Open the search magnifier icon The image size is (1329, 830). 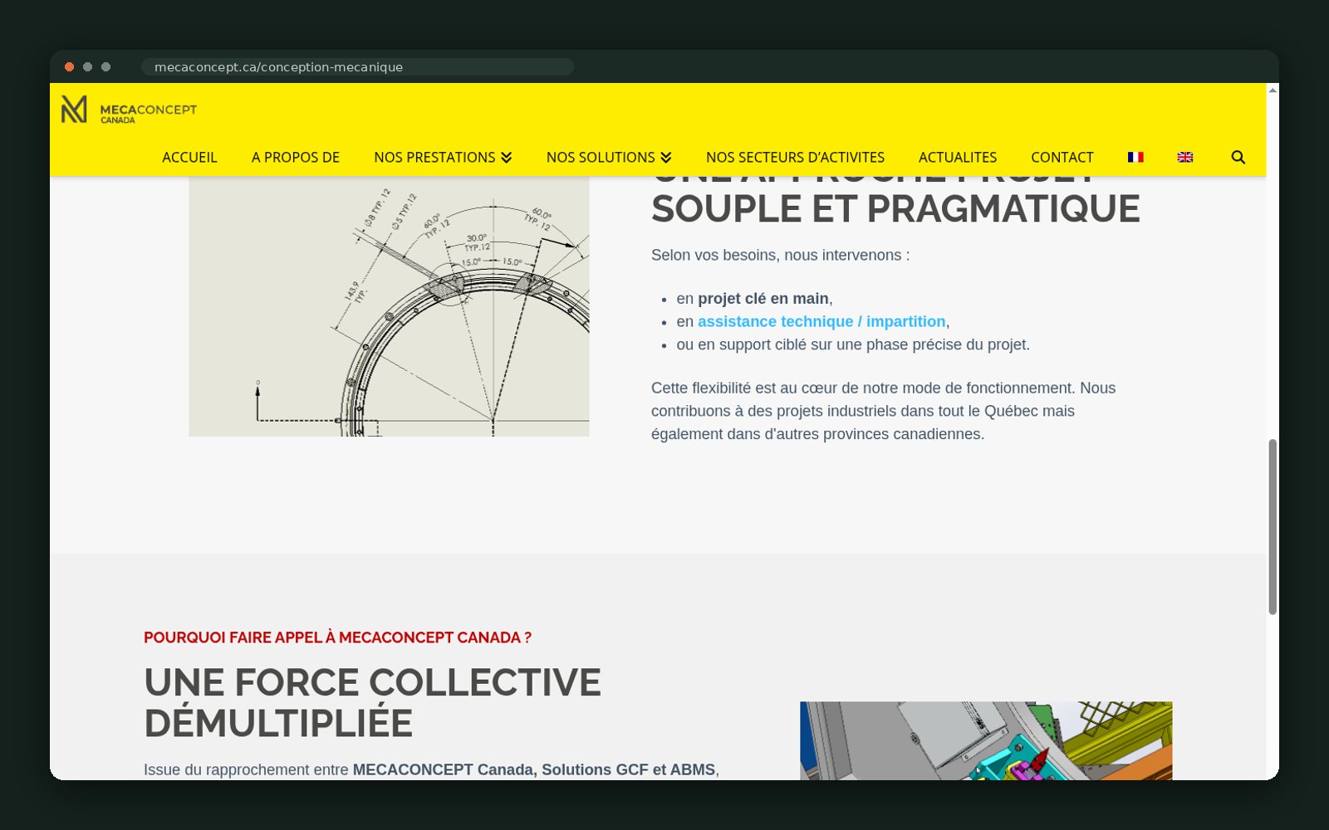pos(1238,157)
